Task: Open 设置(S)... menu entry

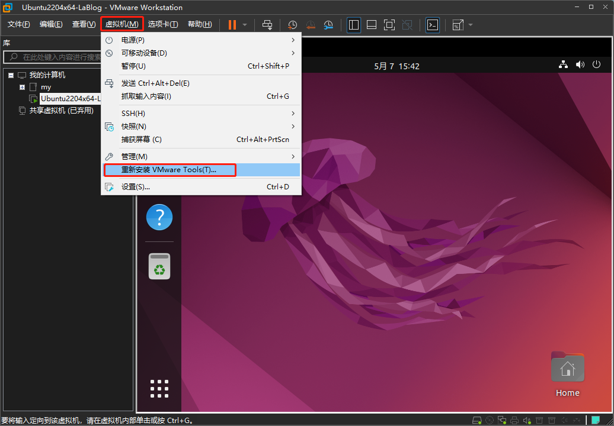Action: (202, 187)
